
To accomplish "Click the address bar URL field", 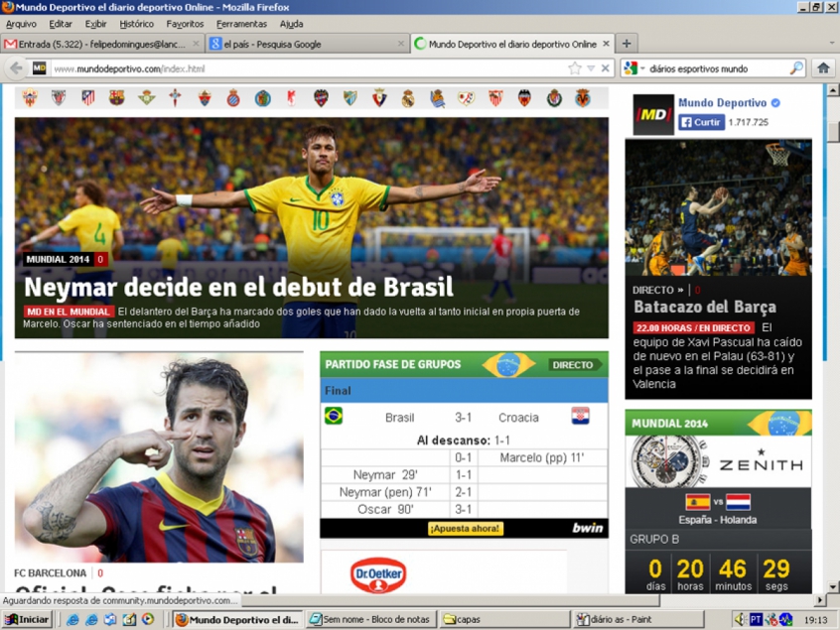I will tap(308, 68).
